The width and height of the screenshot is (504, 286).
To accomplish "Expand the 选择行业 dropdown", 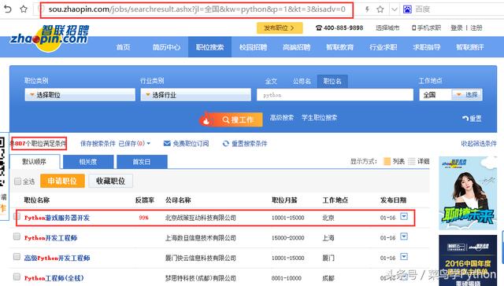I will click(196, 95).
